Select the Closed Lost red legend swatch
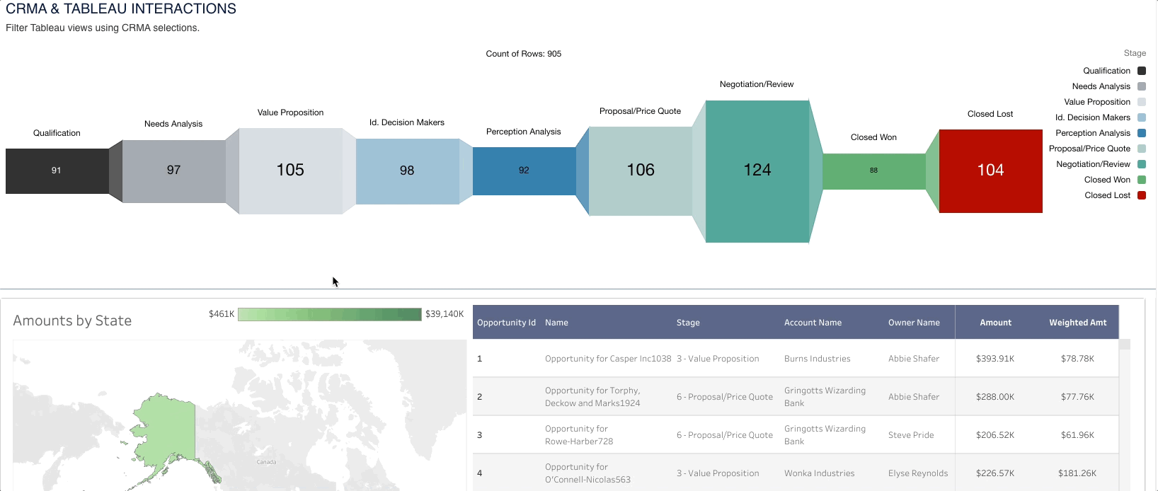Screen dimensions: 1158x491 coord(1141,195)
